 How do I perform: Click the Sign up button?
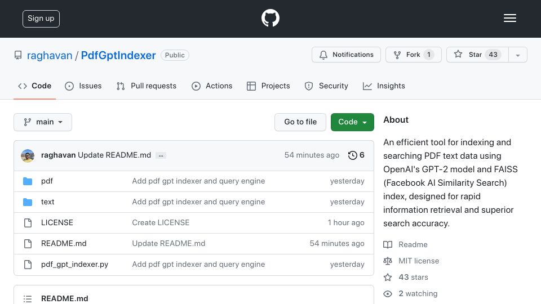(x=41, y=19)
